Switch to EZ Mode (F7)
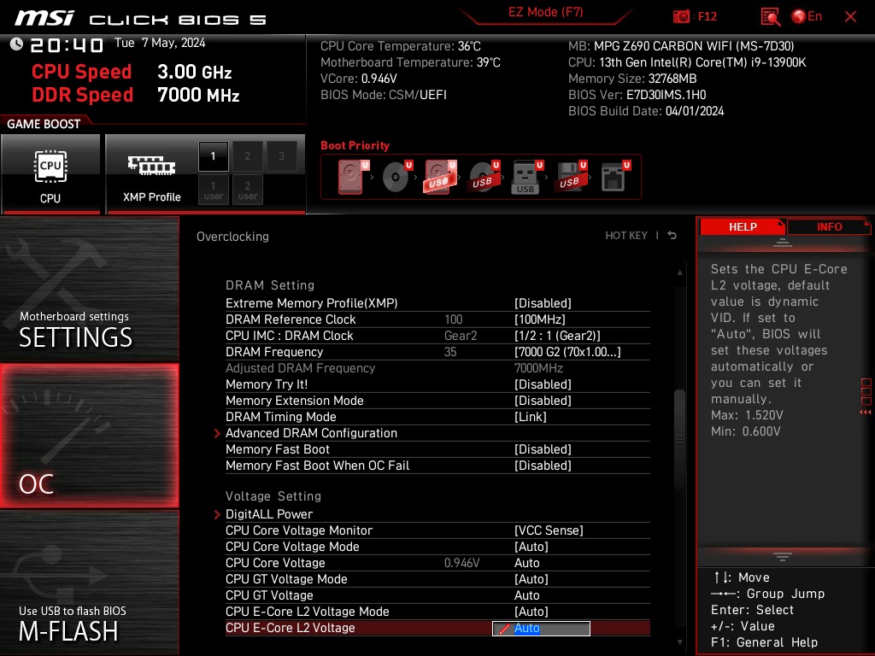Image resolution: width=875 pixels, height=656 pixels. 545,12
